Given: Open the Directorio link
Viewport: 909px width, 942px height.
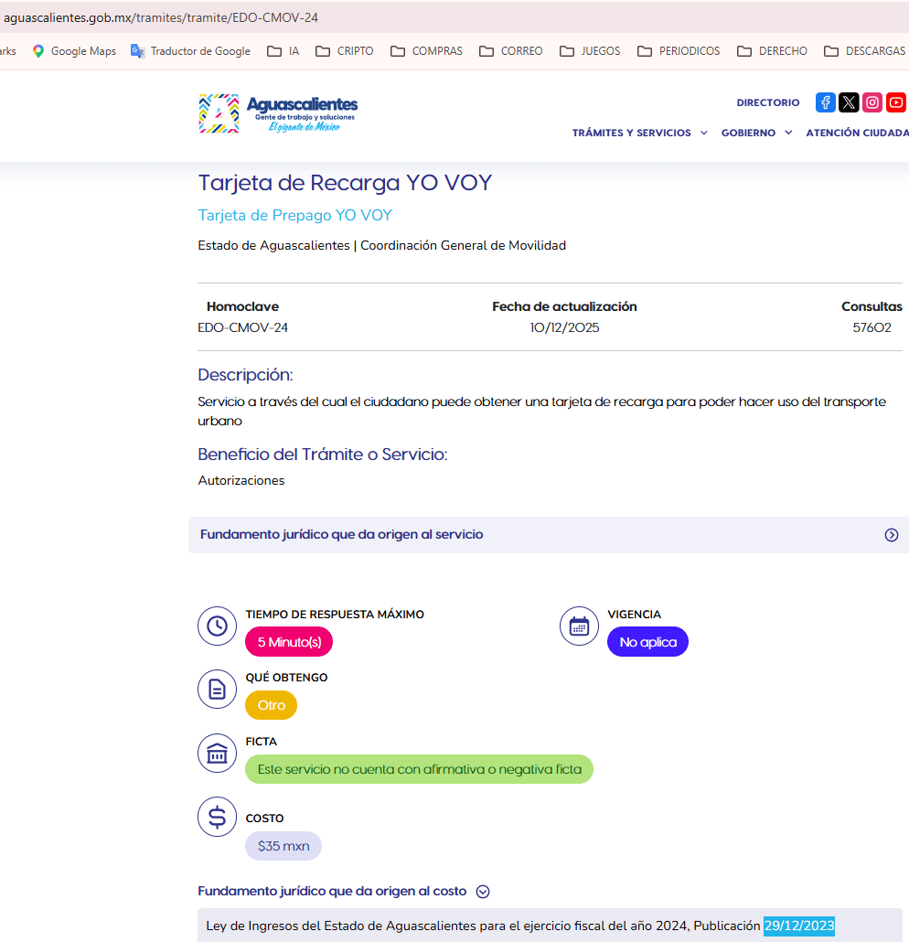Looking at the screenshot, I should [767, 102].
